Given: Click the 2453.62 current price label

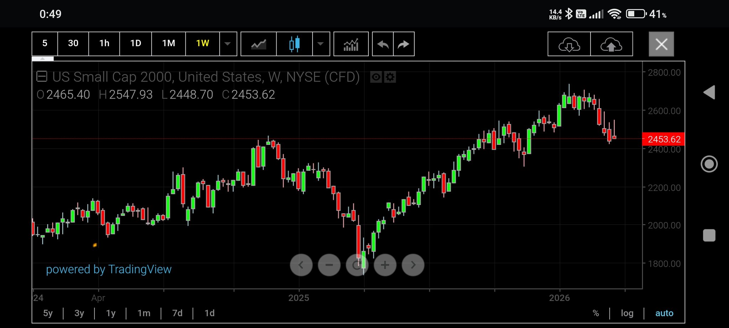Looking at the screenshot, I should pyautogui.click(x=664, y=139).
